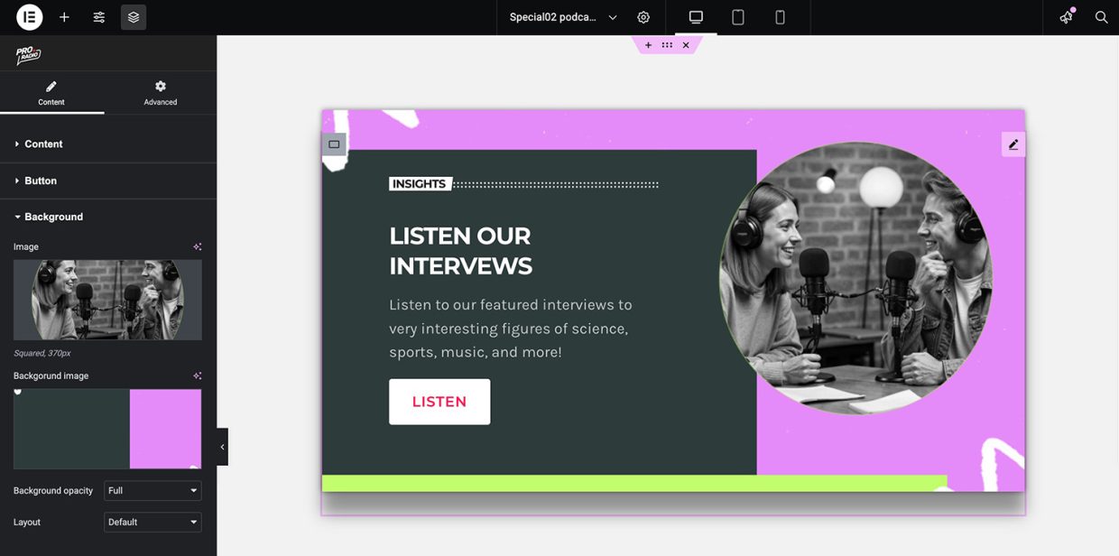Open the Special02 podcast document dropdown
Screen dimensions: 1119x556
point(563,17)
